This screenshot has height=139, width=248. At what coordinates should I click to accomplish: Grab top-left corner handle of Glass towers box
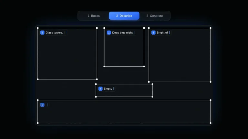[38, 28]
